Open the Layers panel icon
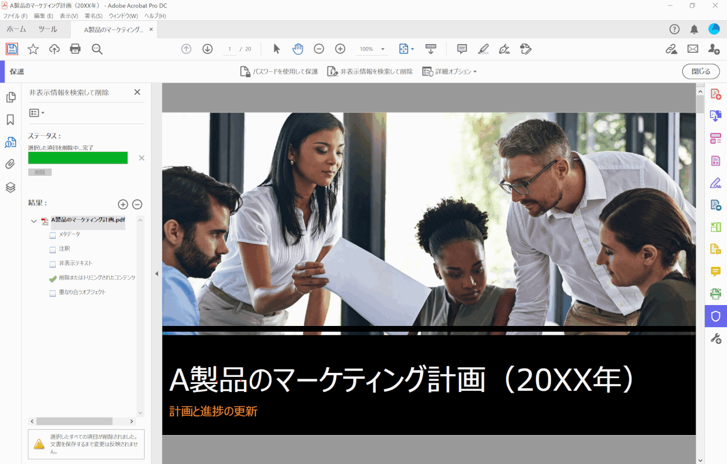The height and width of the screenshot is (464, 727). click(x=10, y=186)
